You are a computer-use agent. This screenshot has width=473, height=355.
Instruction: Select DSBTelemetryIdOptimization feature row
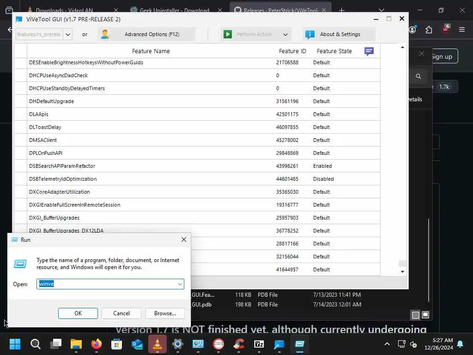click(x=197, y=179)
